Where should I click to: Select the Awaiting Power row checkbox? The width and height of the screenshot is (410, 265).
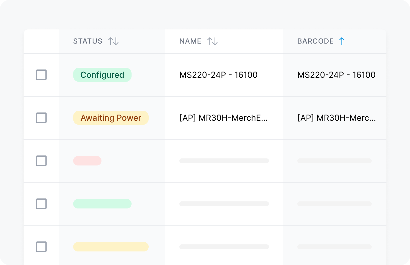pos(41,118)
